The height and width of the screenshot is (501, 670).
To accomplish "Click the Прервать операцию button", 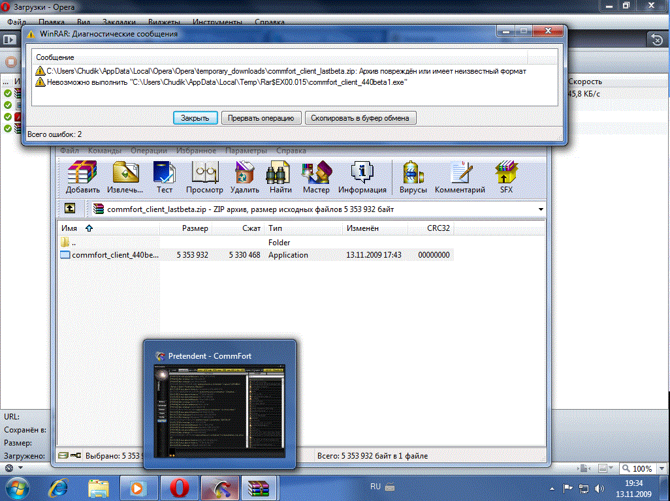I will click(261, 118).
